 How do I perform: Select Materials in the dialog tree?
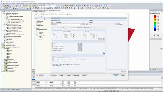pos(39,23)
